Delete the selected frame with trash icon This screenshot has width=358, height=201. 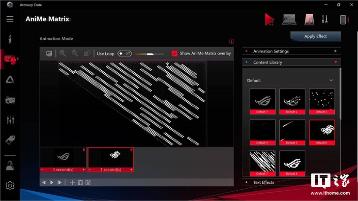pos(80,182)
